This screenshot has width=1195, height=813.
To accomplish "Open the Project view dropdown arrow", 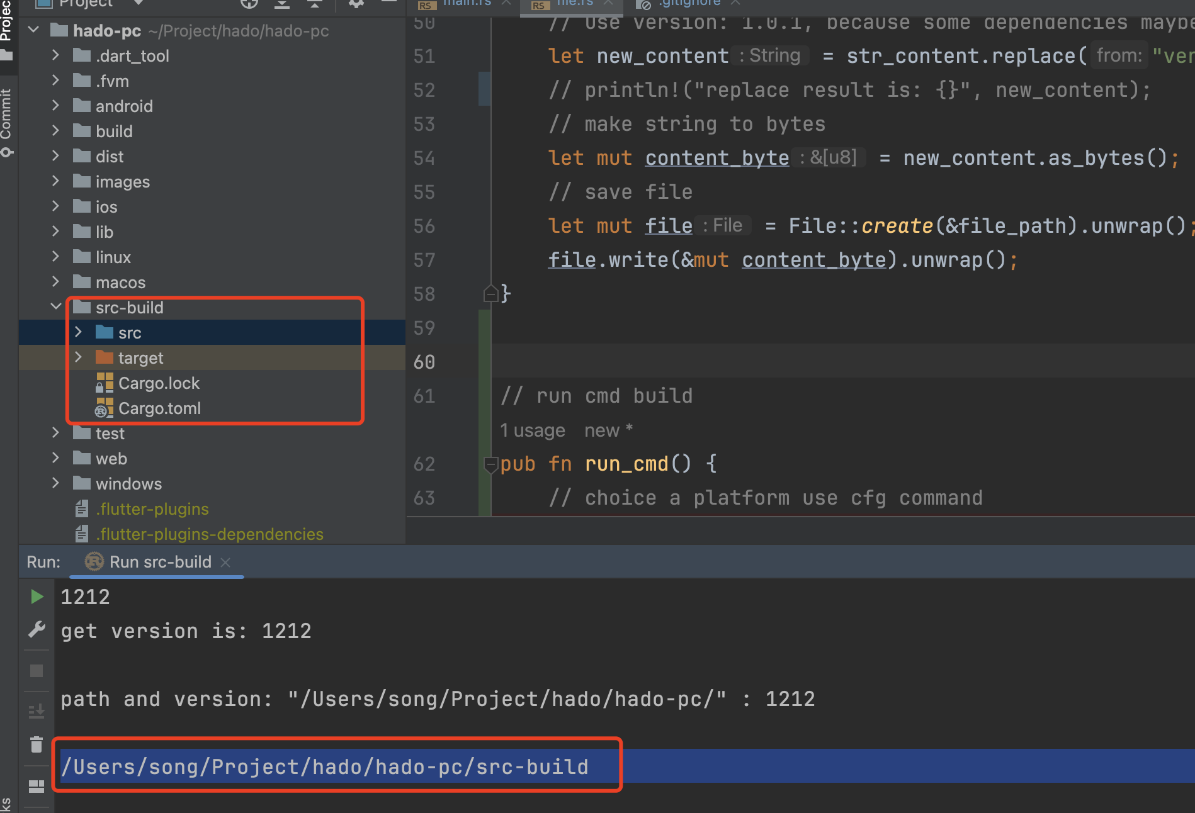I will tap(138, 3).
